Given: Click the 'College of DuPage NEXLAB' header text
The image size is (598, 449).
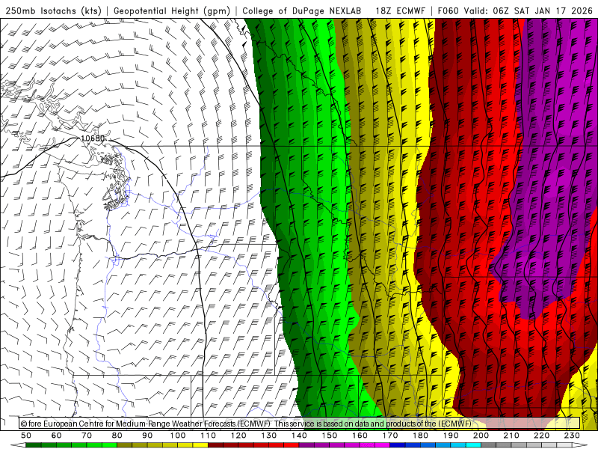Looking at the screenshot, I should pos(302,10).
